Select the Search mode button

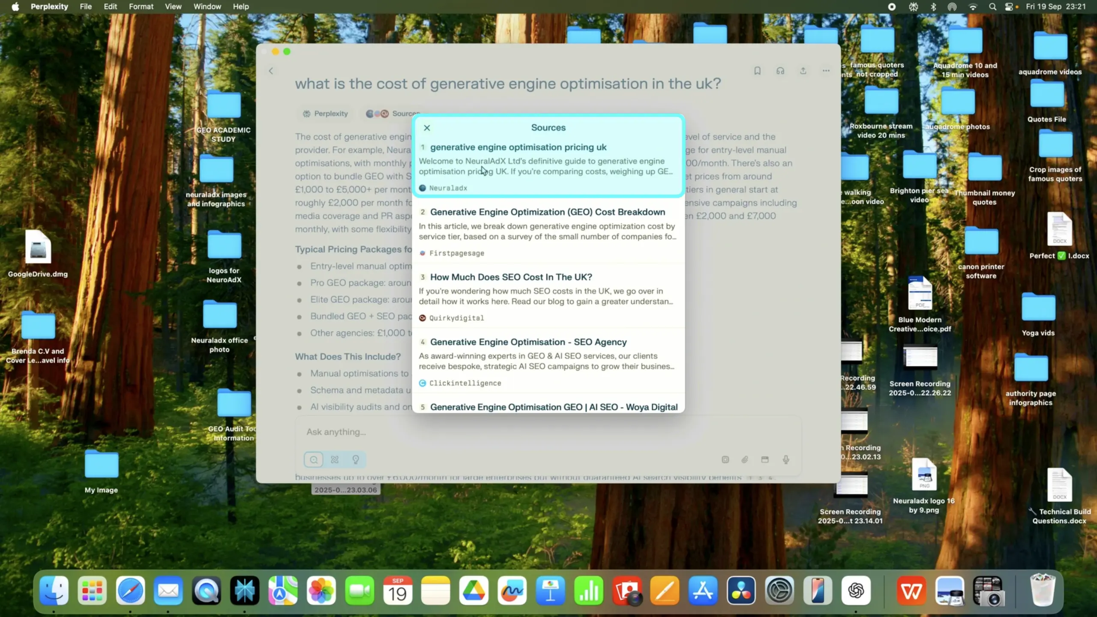314,460
